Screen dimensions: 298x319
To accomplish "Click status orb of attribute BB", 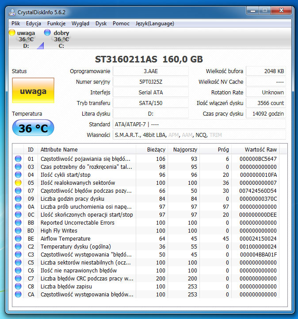I will (x=18, y=222).
